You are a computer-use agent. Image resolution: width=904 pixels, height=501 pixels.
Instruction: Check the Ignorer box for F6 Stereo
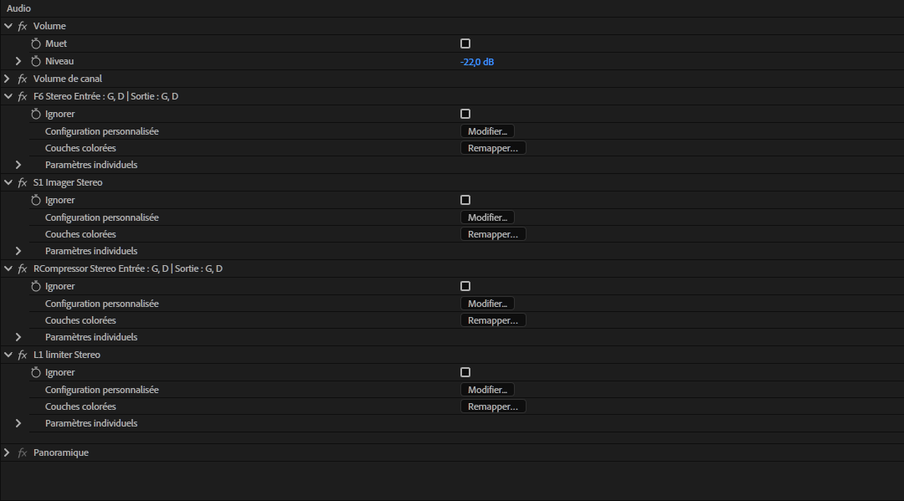pyautogui.click(x=465, y=114)
